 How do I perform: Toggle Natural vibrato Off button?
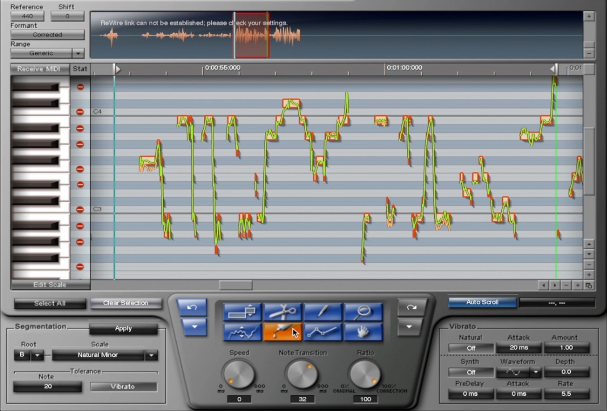471,348
